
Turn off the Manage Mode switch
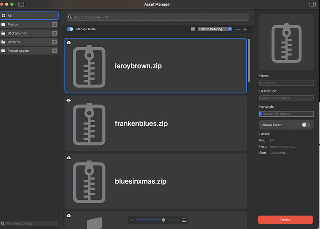coord(70,29)
